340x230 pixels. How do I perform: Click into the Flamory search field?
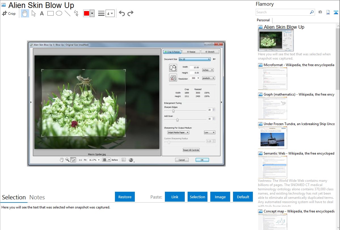282,12
